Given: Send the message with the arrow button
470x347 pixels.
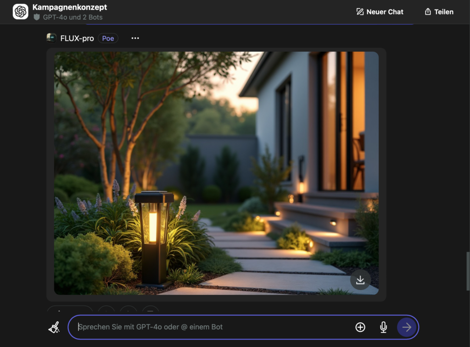Looking at the screenshot, I should 406,327.
